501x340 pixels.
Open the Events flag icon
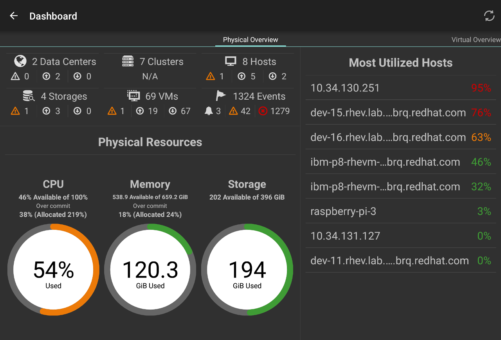coord(221,96)
